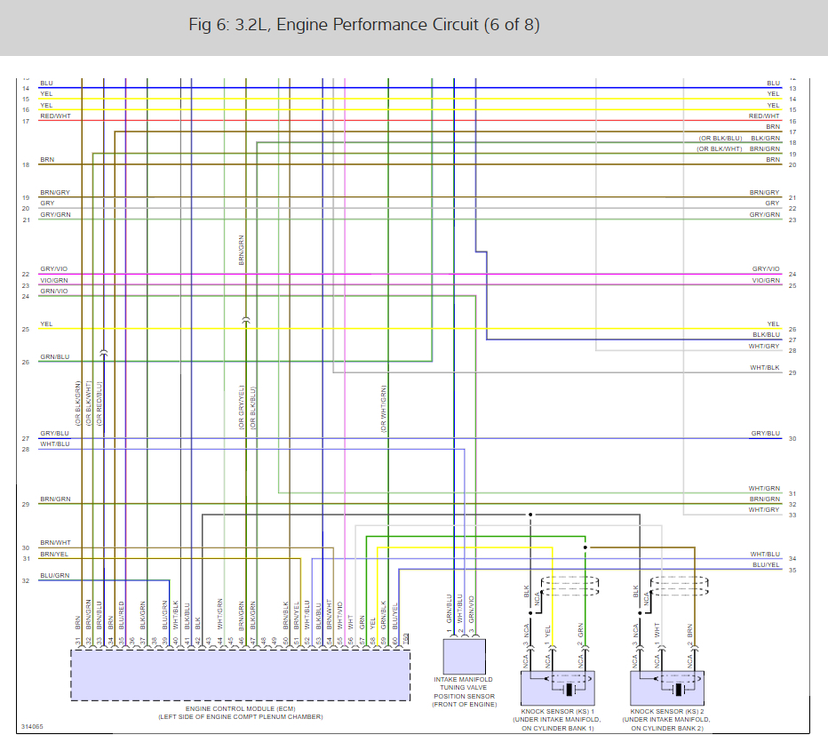
Task: Click the Intake Manifold Tuning Valve sensor box
Action: [x=464, y=657]
